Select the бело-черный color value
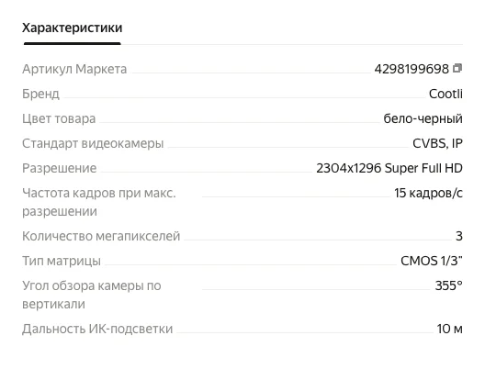The width and height of the screenshot is (485, 369). pyautogui.click(x=423, y=118)
